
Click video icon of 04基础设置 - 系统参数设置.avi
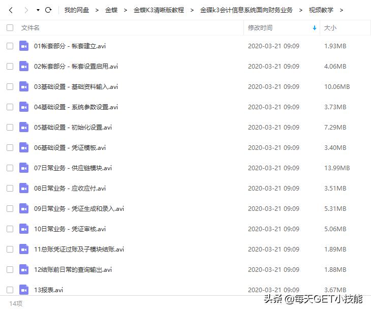[x=24, y=107]
